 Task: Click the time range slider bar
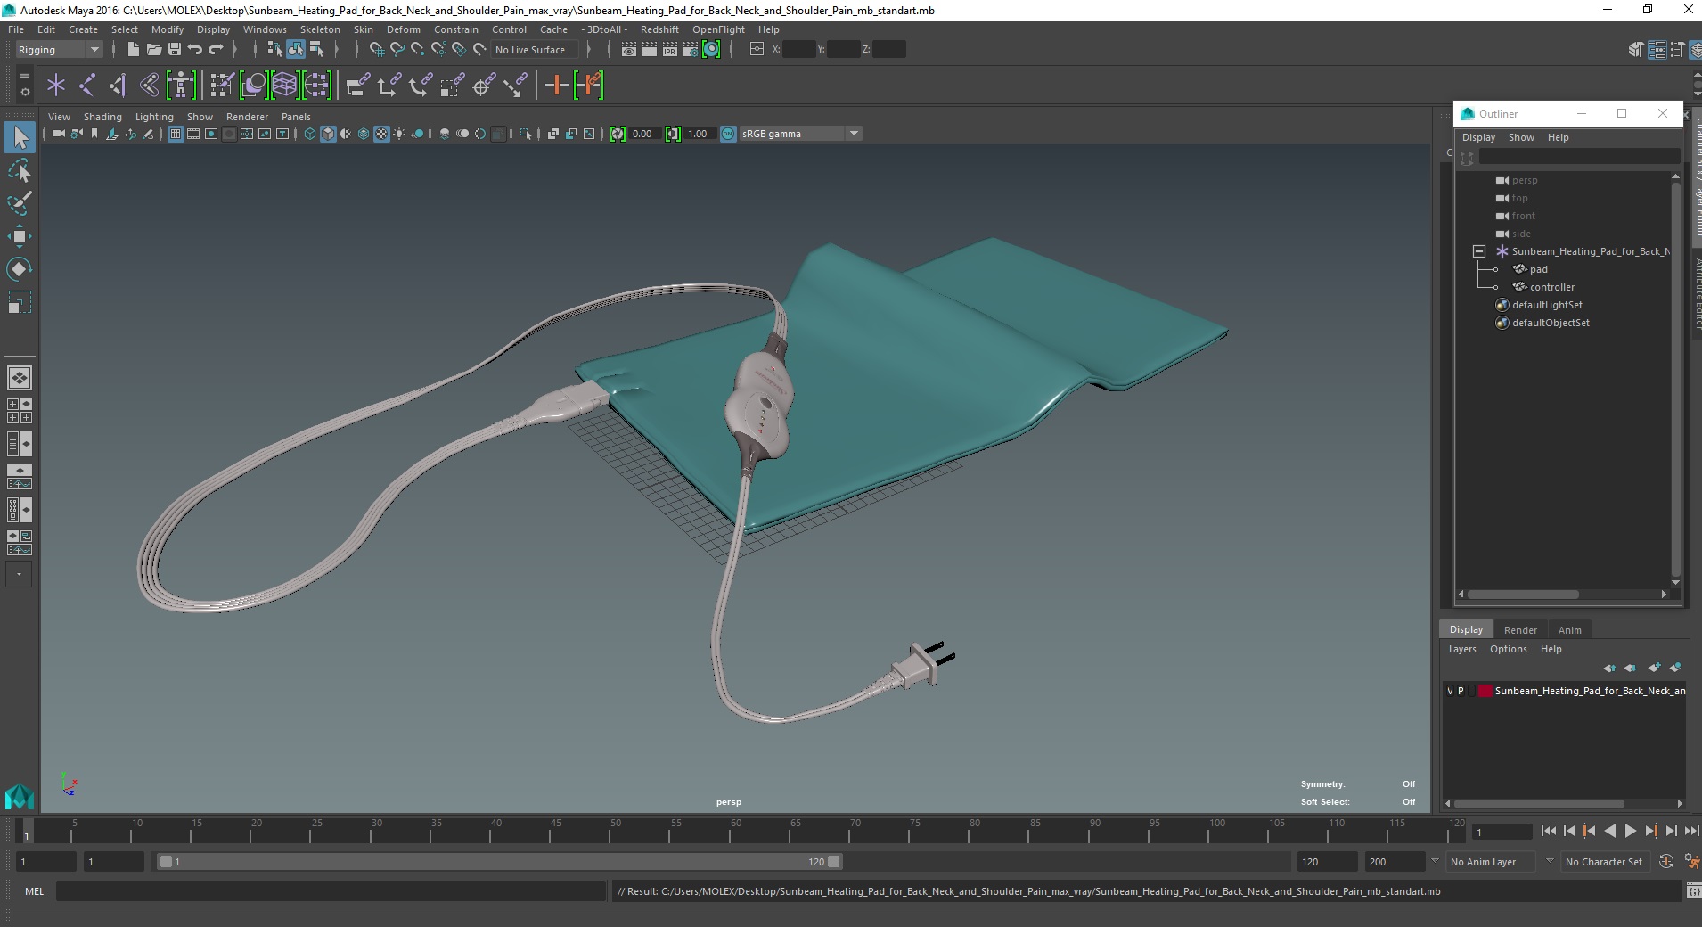click(499, 861)
